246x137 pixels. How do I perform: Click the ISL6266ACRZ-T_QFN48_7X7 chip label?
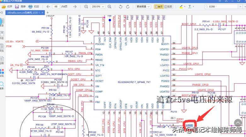(x=134, y=82)
